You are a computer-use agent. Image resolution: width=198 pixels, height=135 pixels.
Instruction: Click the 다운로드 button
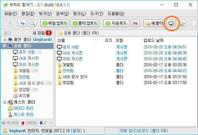click(x=116, y=23)
